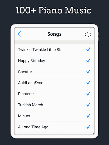The image size is (109, 145).
Task: Tap the blue back chevron icon
Action: click(19, 34)
